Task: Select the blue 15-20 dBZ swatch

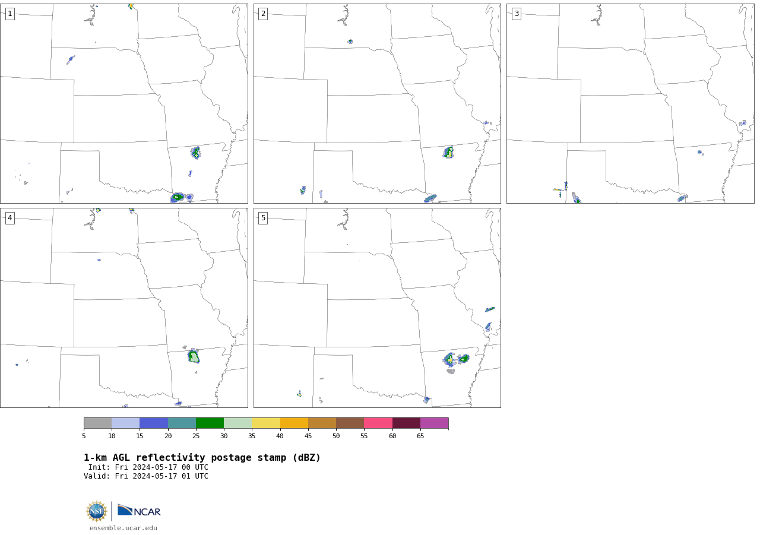Action: [154, 423]
